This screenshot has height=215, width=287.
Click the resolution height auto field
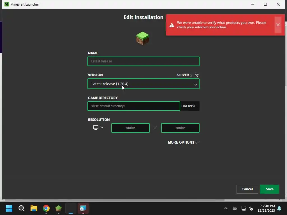pos(180,128)
